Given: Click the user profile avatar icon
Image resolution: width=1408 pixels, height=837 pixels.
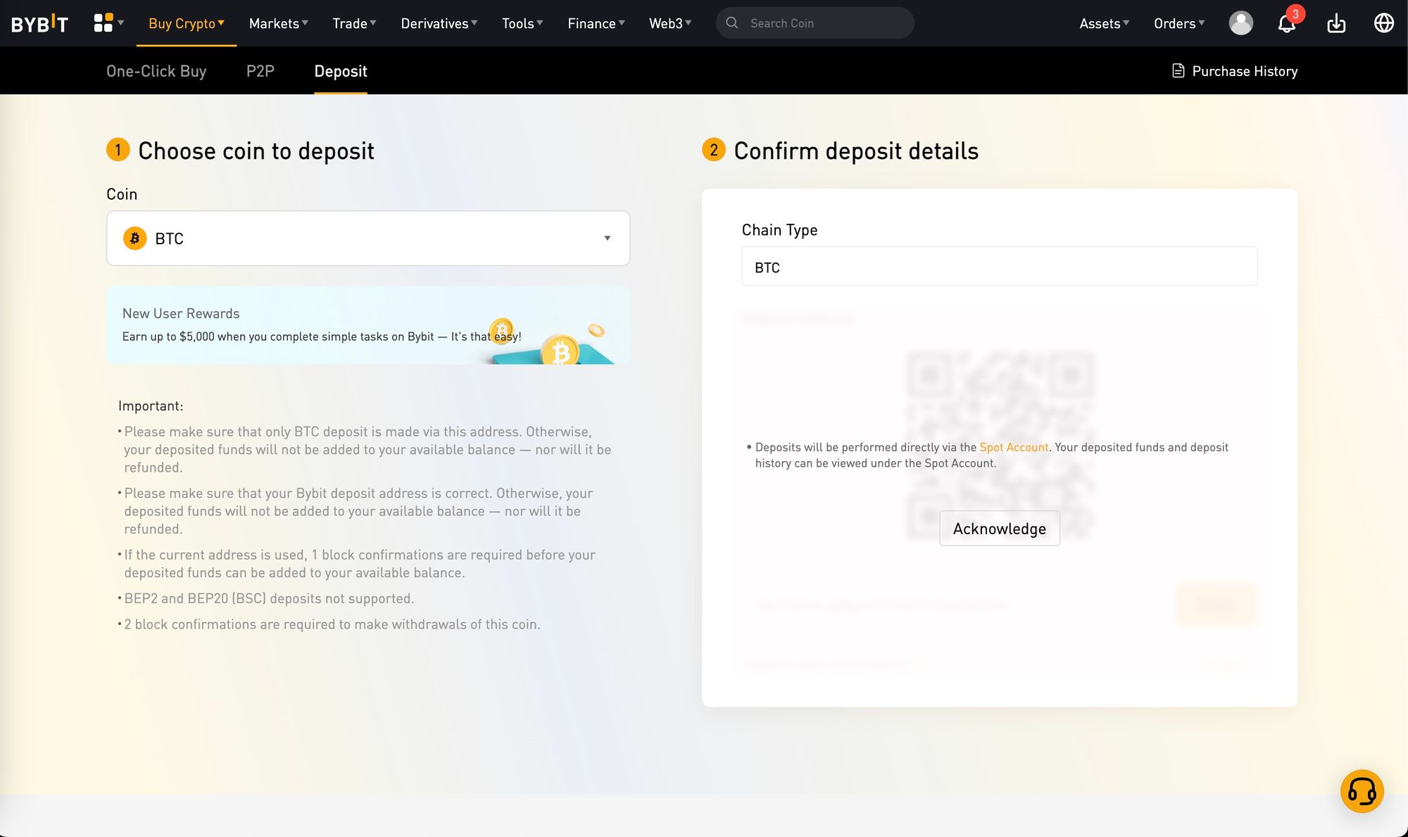Looking at the screenshot, I should [x=1240, y=22].
